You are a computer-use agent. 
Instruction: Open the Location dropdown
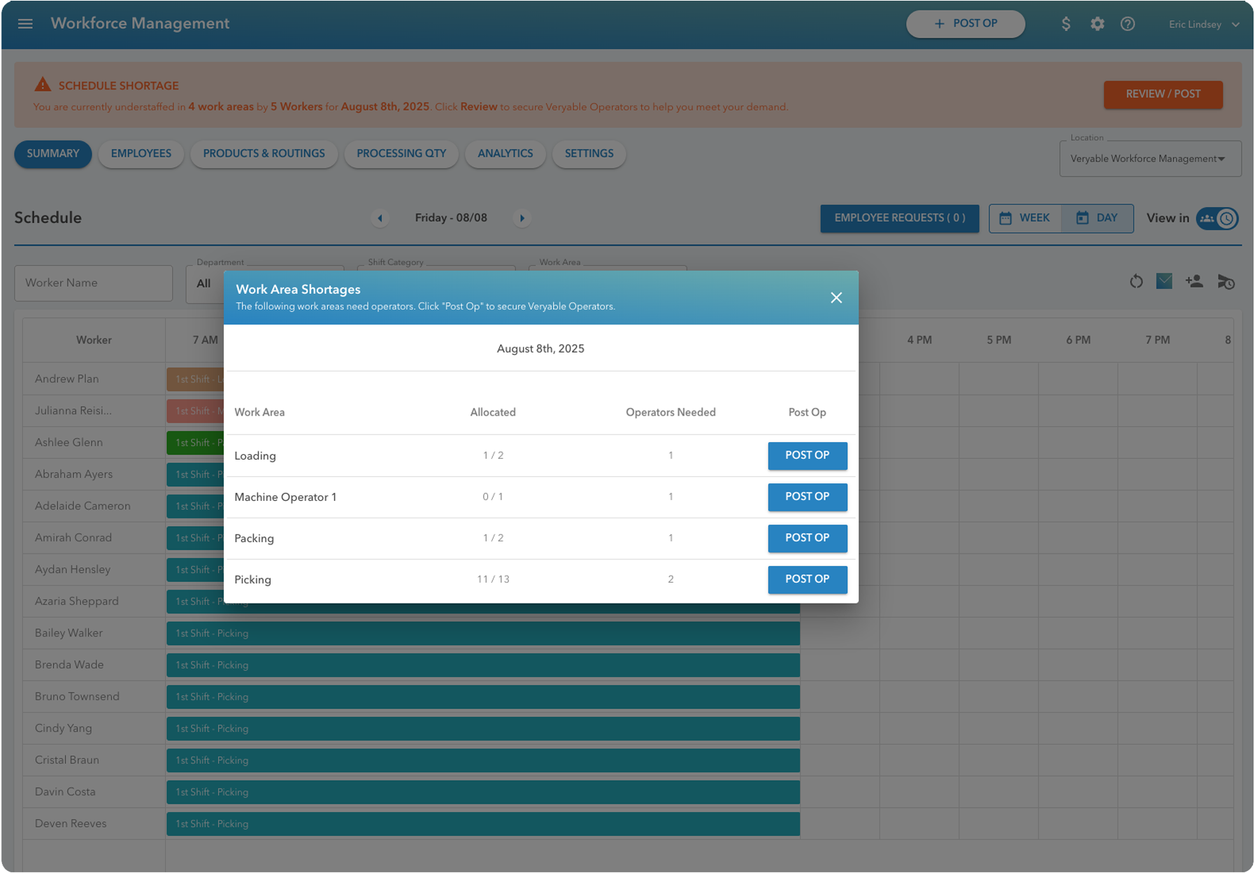click(x=1149, y=158)
